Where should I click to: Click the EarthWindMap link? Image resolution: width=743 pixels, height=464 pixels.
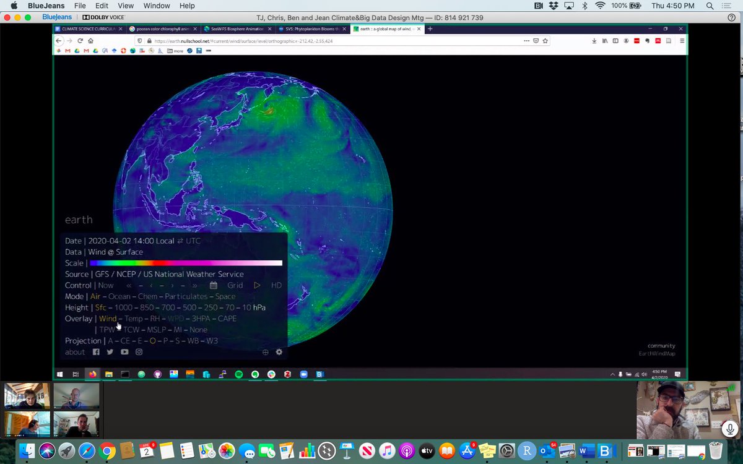[x=657, y=354]
